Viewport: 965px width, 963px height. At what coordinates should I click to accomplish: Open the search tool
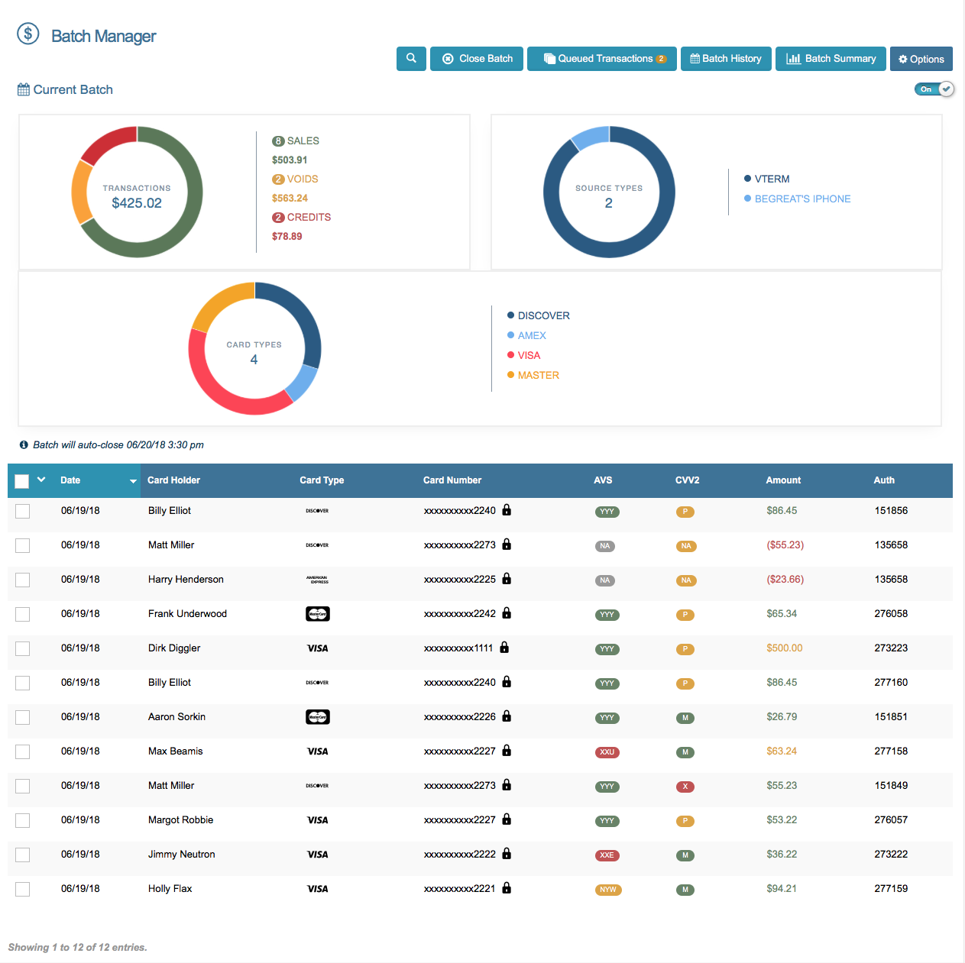click(x=411, y=59)
